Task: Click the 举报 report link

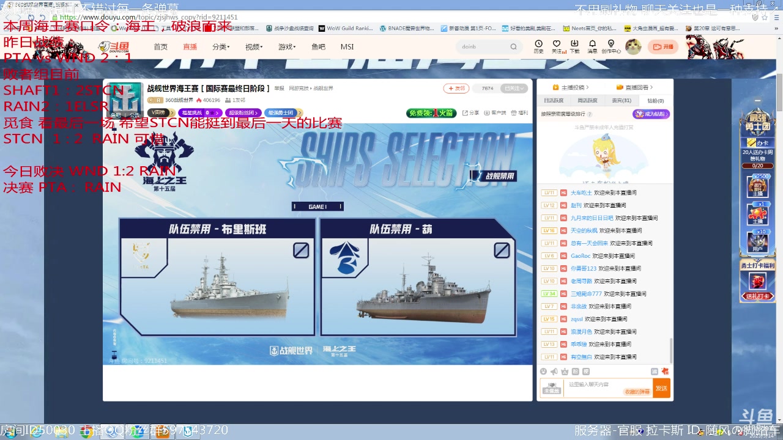Action: 279,89
